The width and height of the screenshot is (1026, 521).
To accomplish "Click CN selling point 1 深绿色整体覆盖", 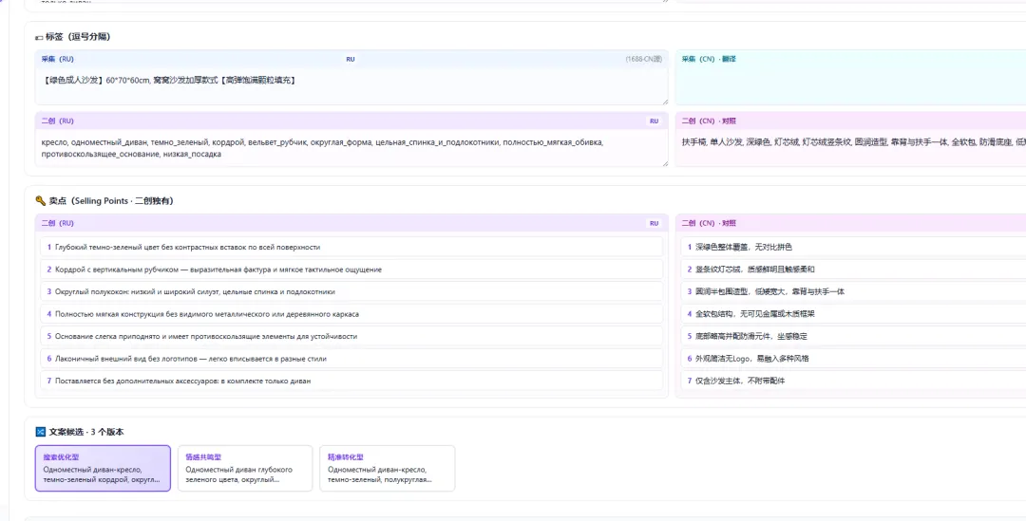I will tap(853, 247).
